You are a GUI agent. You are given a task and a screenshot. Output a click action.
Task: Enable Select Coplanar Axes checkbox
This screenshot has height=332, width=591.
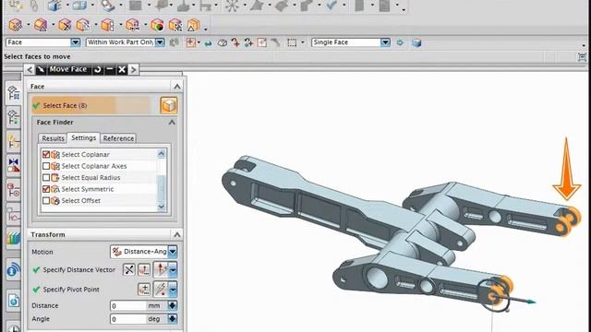(x=46, y=166)
